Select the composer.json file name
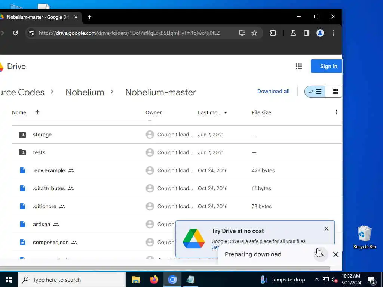 tap(51, 242)
